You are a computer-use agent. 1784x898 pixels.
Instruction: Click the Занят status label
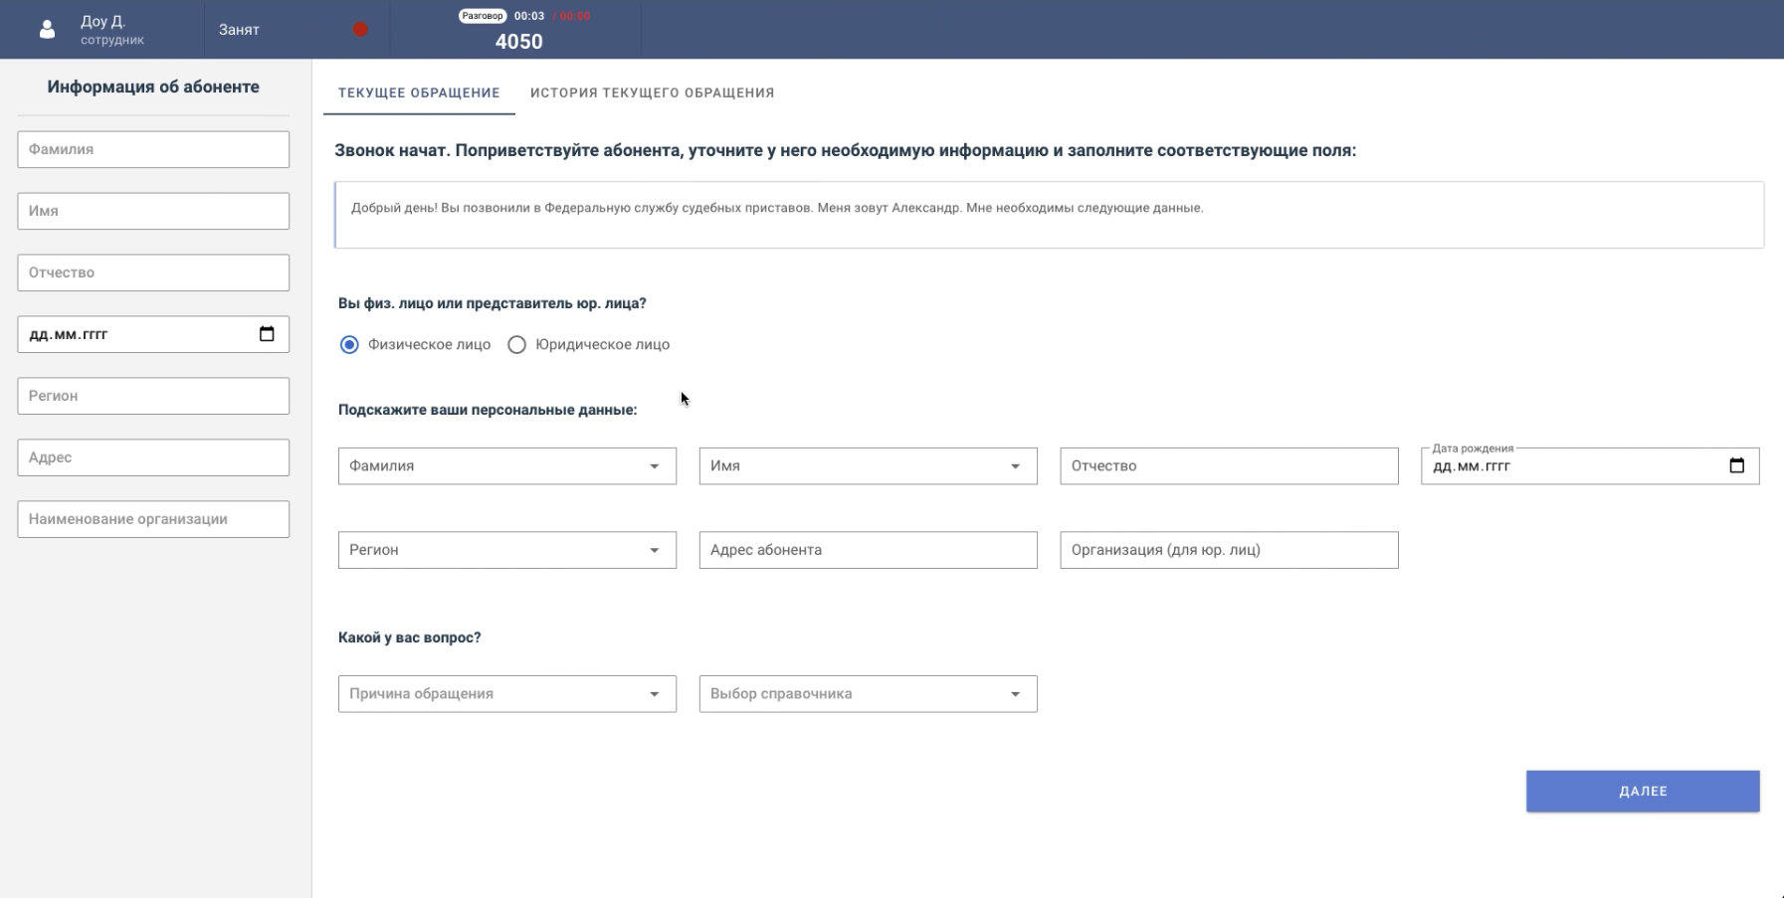[239, 30]
